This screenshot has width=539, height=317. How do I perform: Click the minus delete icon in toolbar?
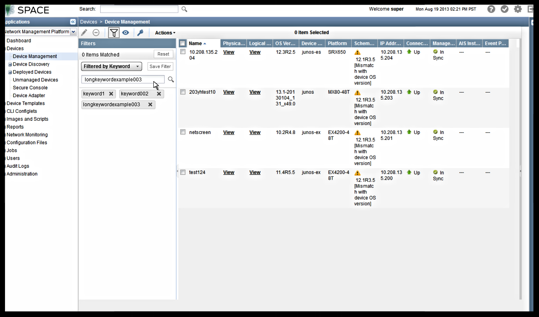click(96, 32)
